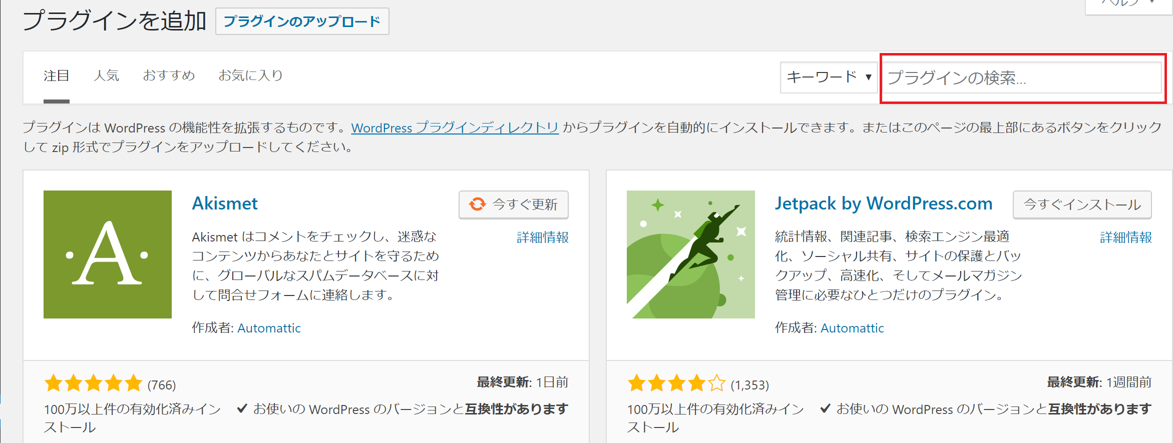Switch to the お気に入り tab
The image size is (1173, 443).
pos(250,76)
